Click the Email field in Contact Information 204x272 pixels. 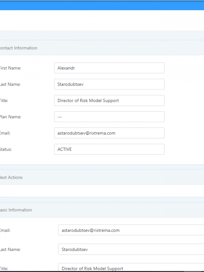point(109,133)
